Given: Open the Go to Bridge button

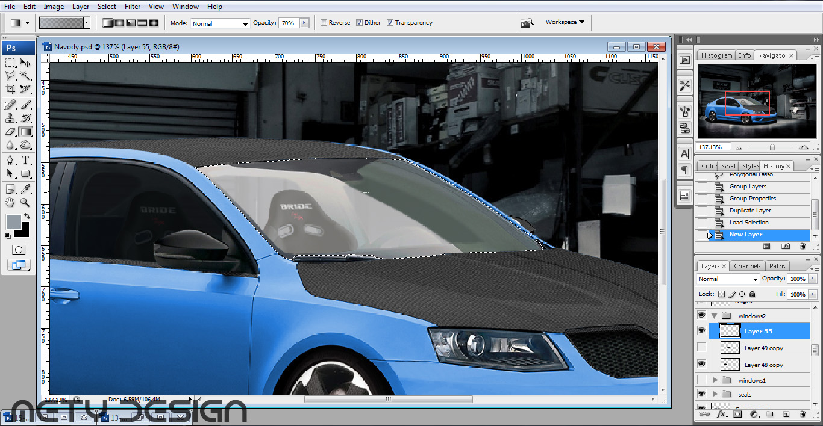Looking at the screenshot, I should pos(527,23).
